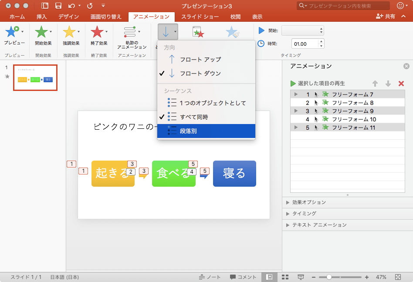Choose 段落別 sequence option
This screenshot has height=282, width=413.
tap(206, 131)
